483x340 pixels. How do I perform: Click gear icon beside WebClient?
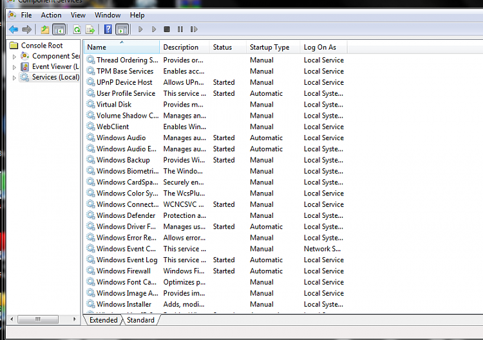coord(91,127)
